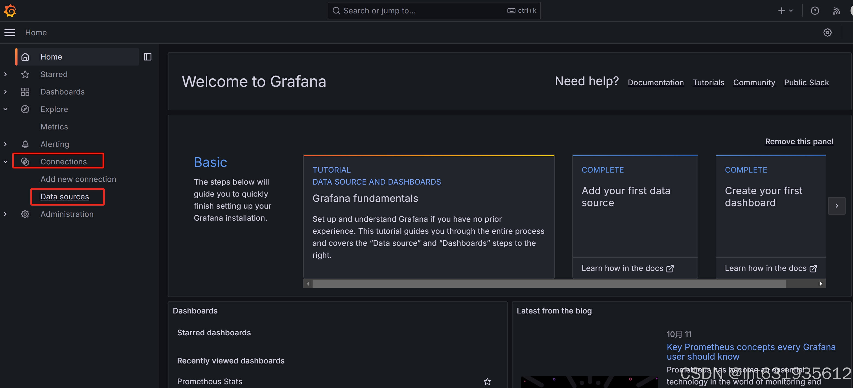Select Data sources menu item

65,197
